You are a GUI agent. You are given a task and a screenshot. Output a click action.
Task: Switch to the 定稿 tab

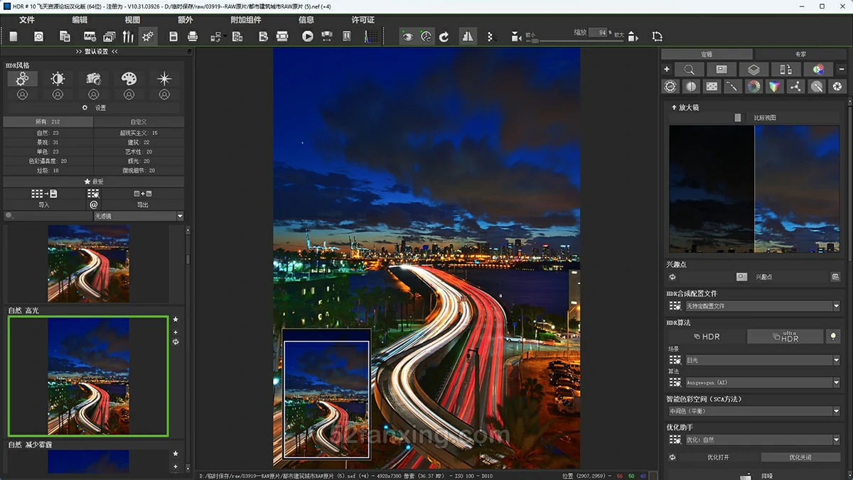pos(707,54)
